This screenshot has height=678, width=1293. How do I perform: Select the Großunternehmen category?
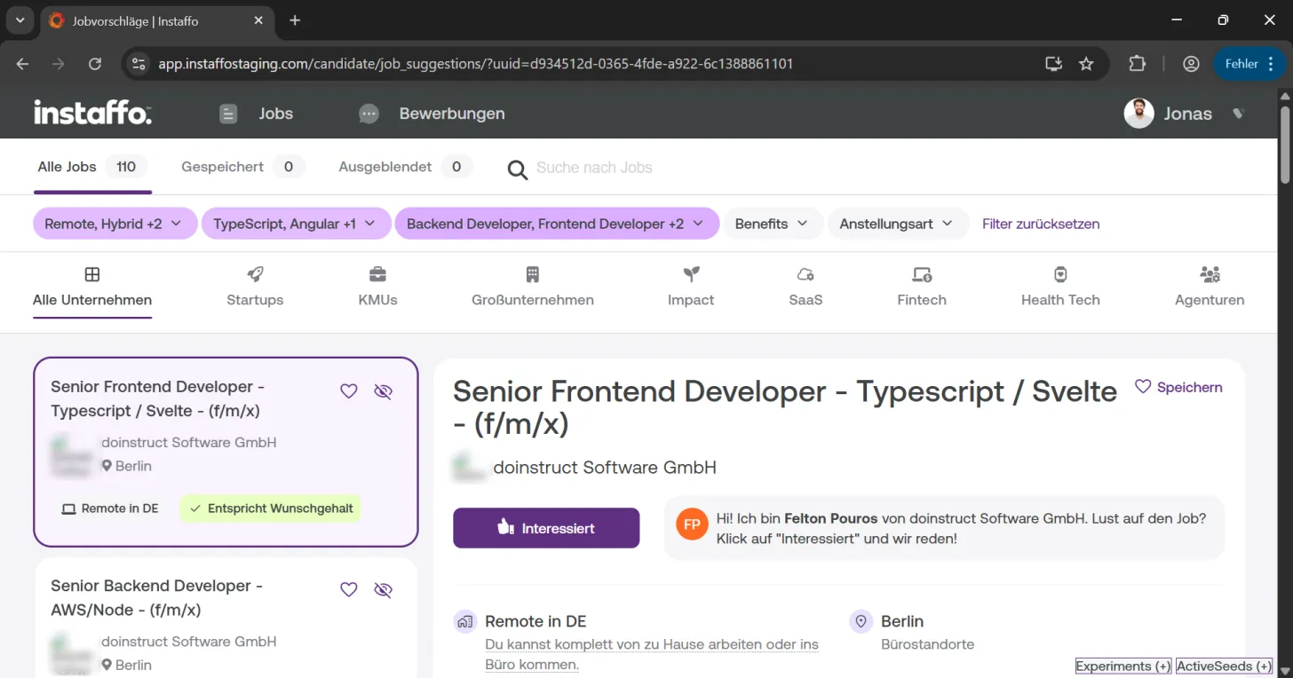(533, 288)
